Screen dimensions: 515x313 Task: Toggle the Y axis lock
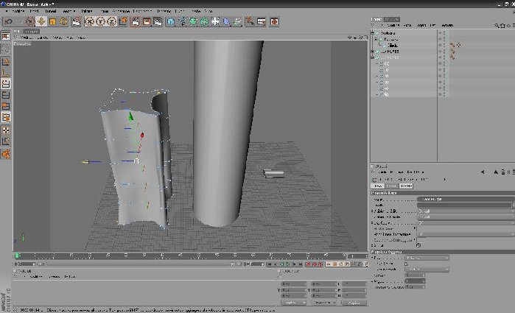(x=100, y=21)
